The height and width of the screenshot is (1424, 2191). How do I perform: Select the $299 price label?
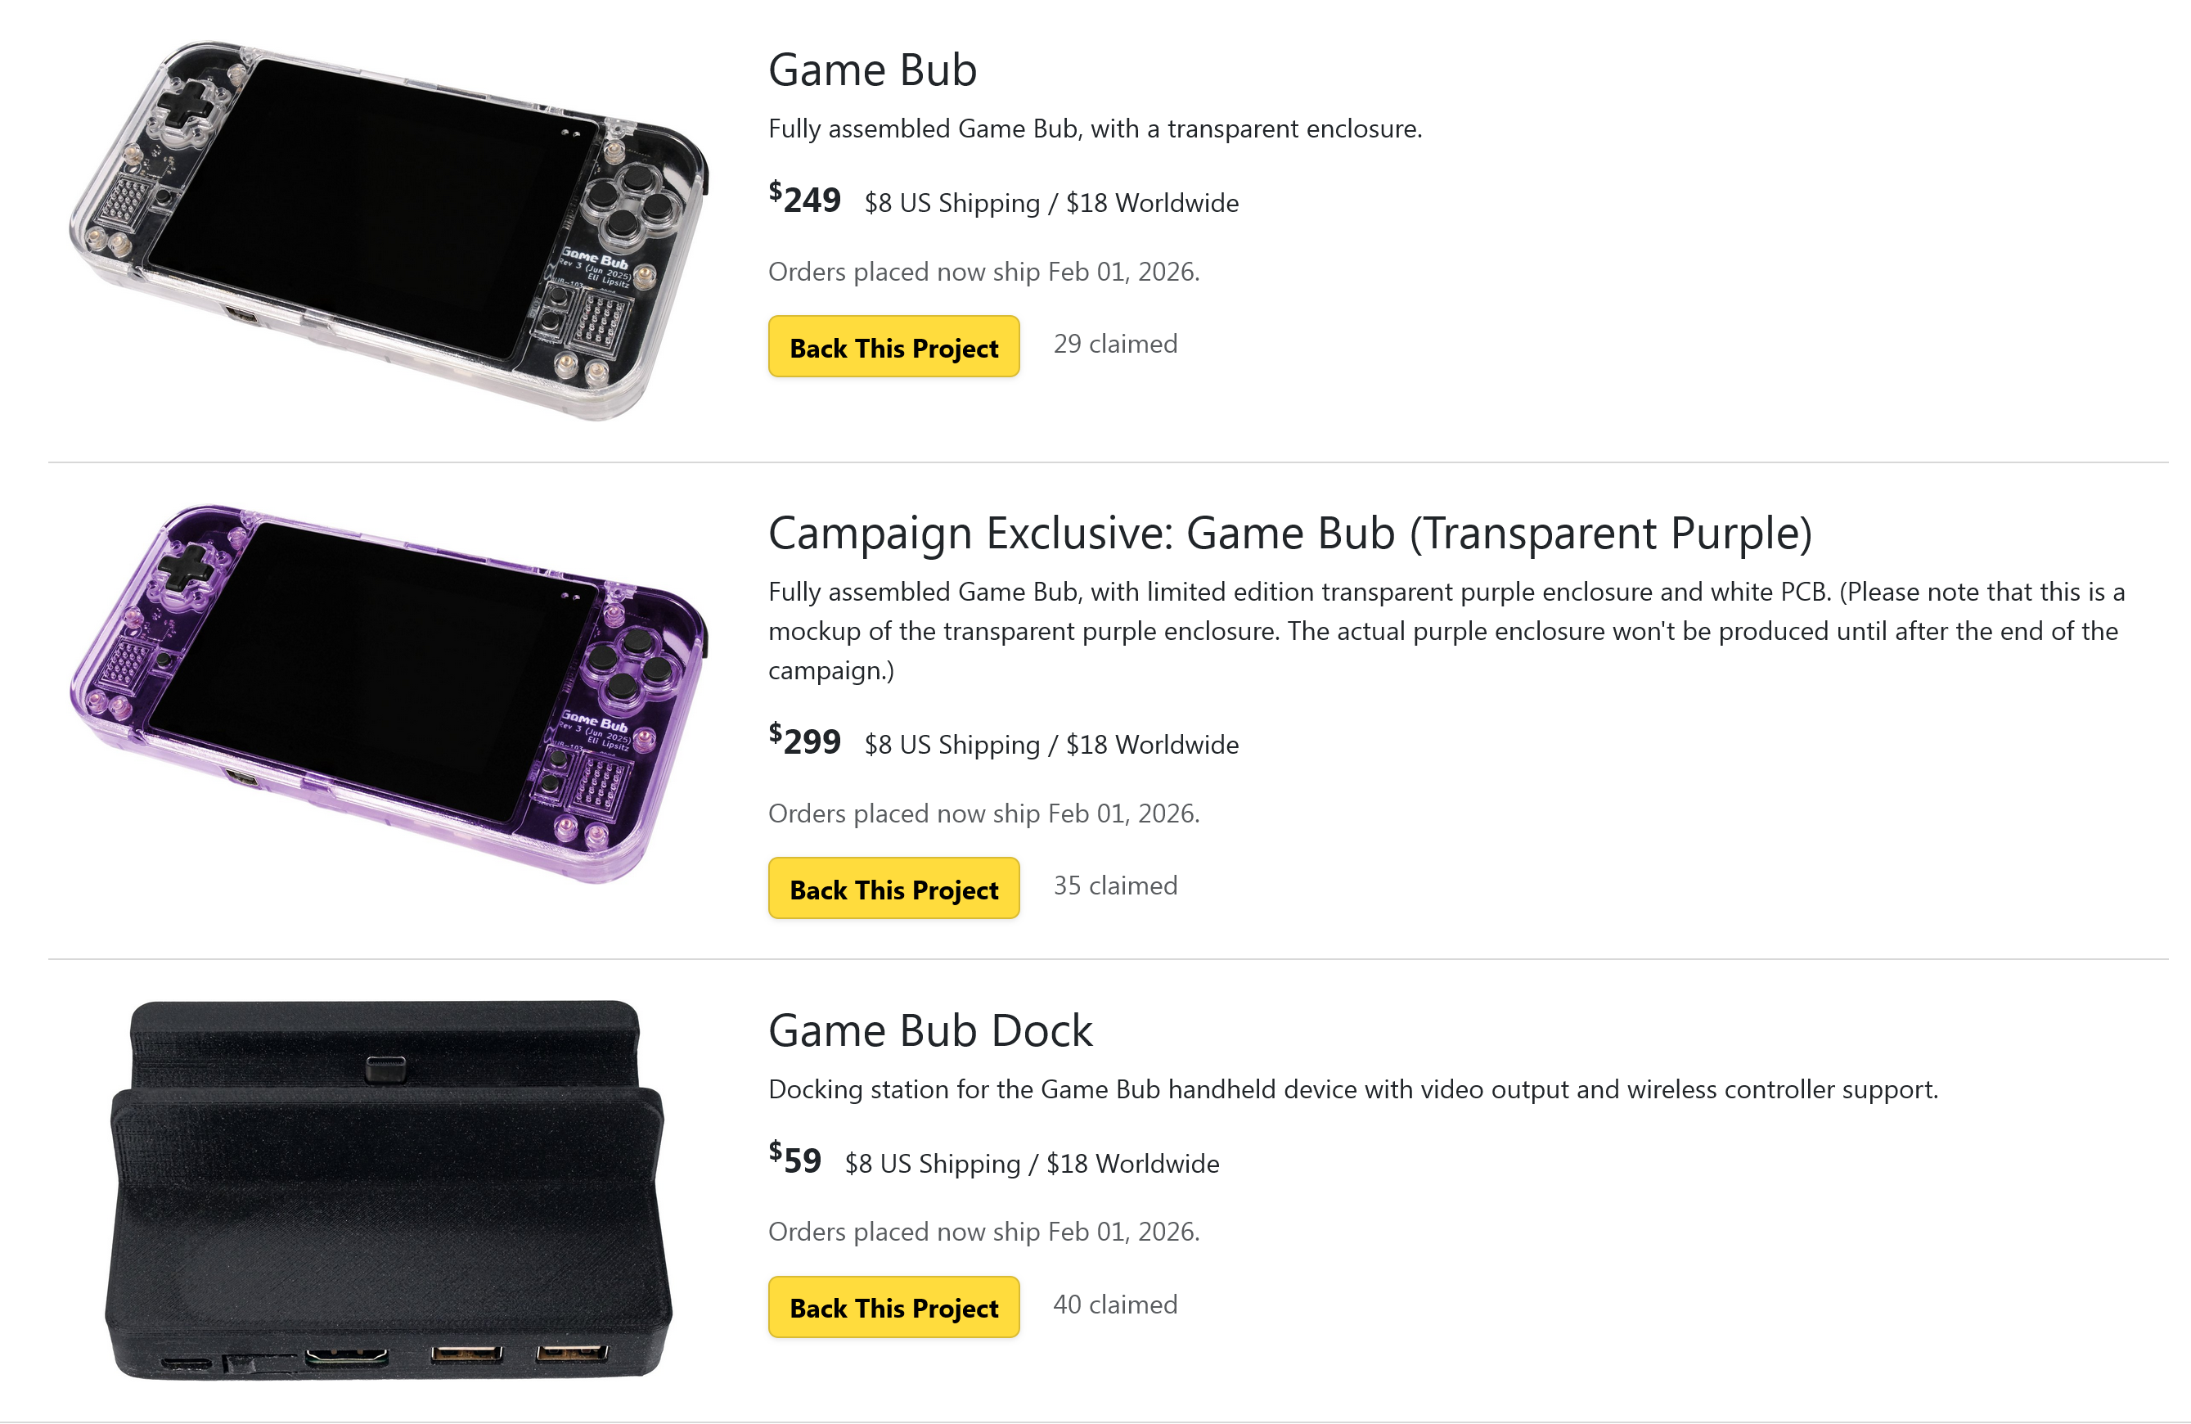point(804,741)
